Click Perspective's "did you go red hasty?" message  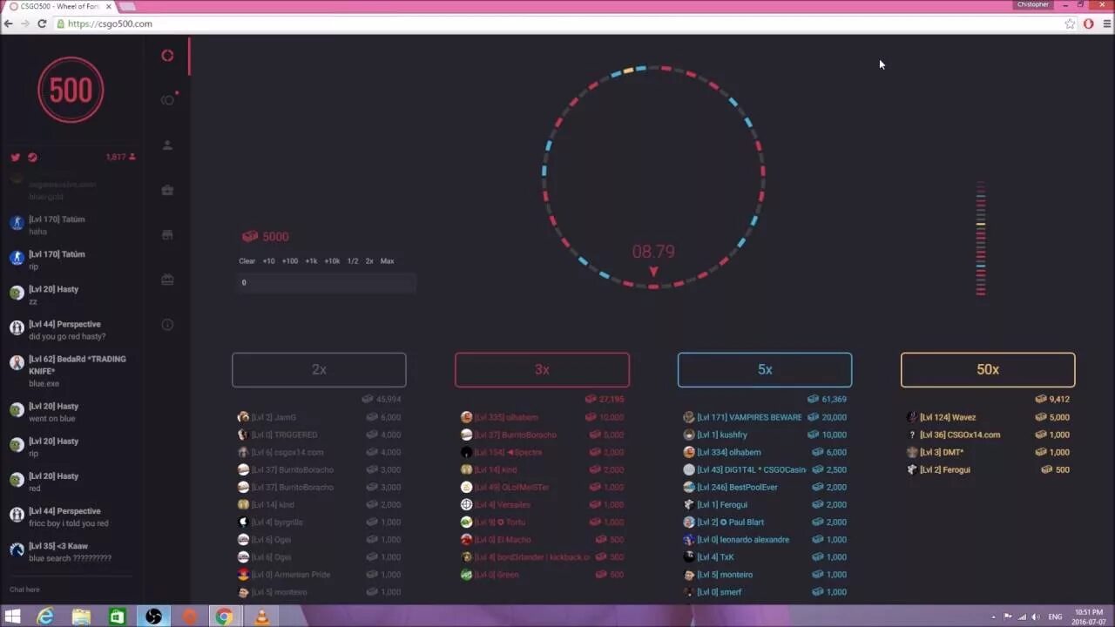[67, 337]
